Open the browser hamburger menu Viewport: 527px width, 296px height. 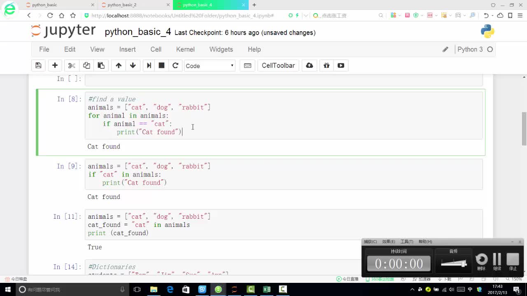tap(520, 15)
